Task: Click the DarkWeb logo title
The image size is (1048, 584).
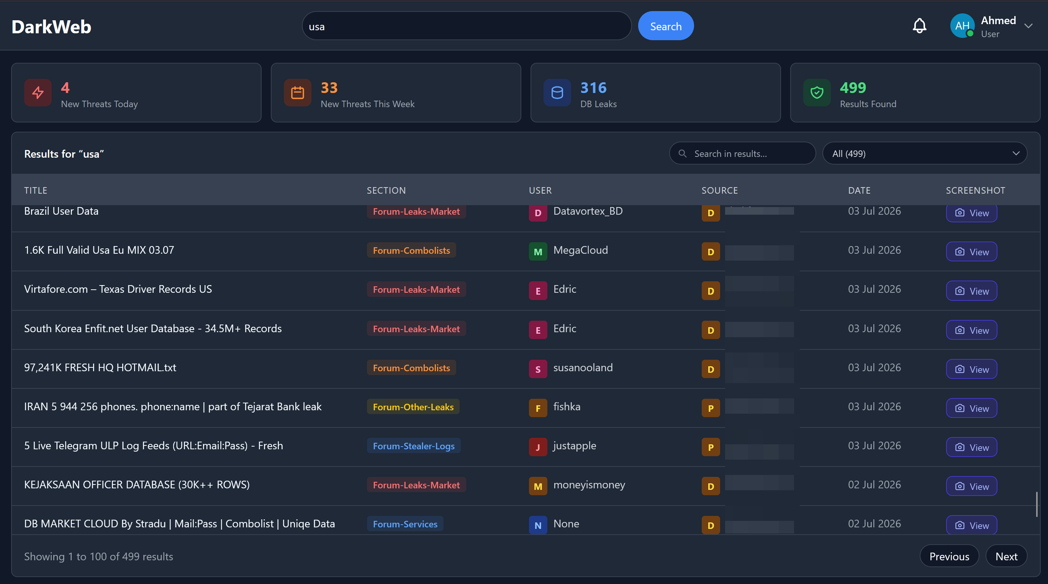Action: (51, 27)
